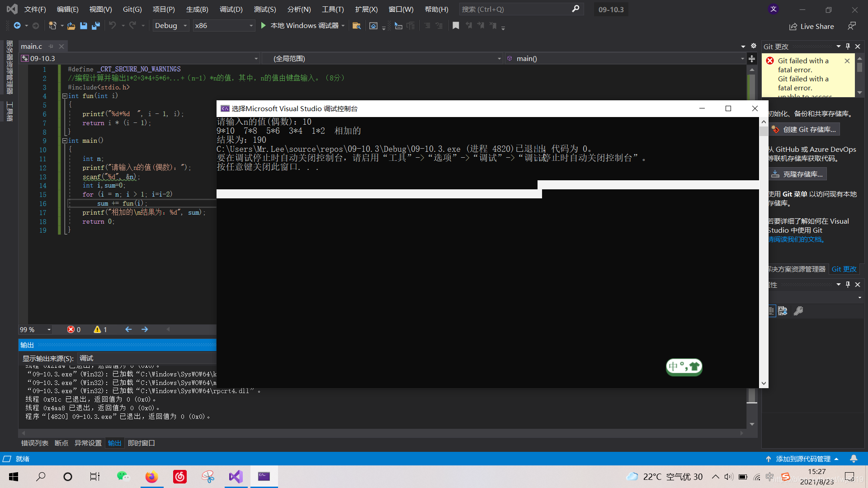Click the 克隆存储库 button
Image resolution: width=868 pixels, height=488 pixels.
pos(798,174)
